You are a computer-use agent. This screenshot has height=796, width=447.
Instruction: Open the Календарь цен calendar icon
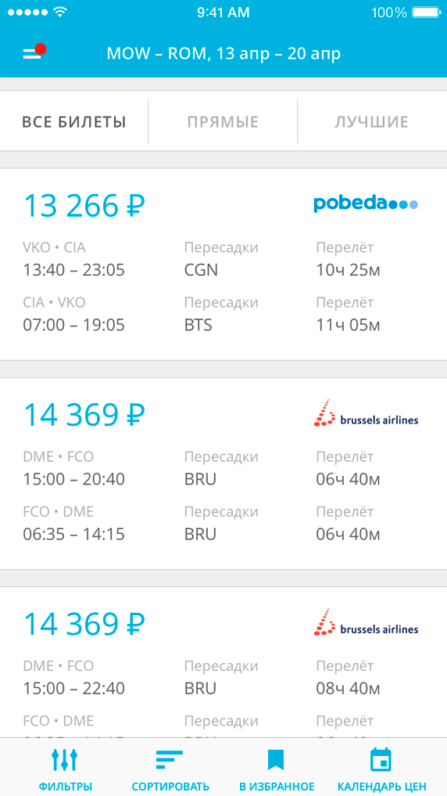pos(381,759)
